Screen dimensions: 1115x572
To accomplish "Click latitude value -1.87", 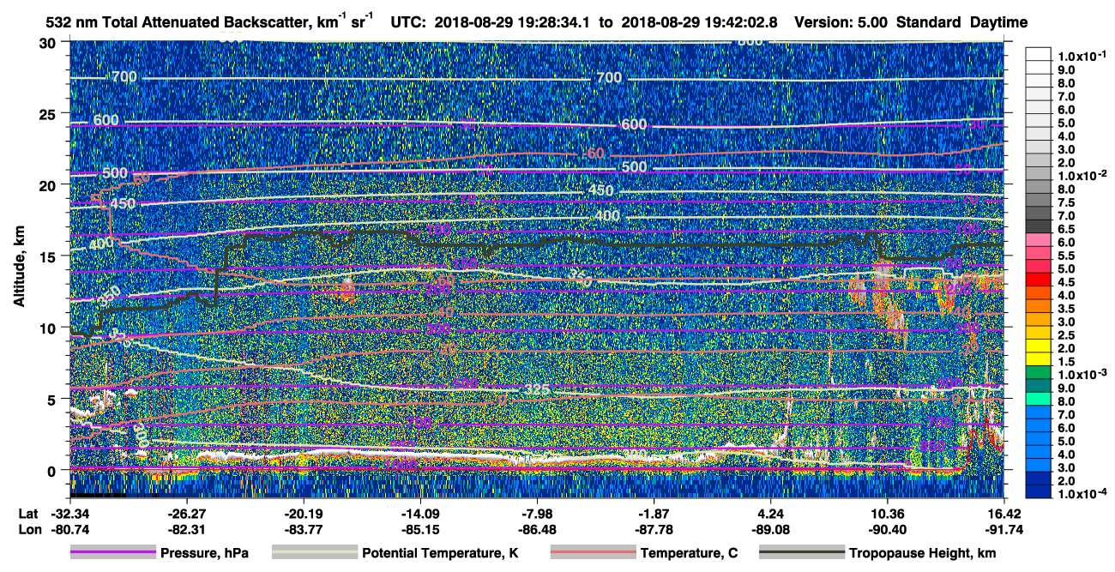I will click(654, 513).
